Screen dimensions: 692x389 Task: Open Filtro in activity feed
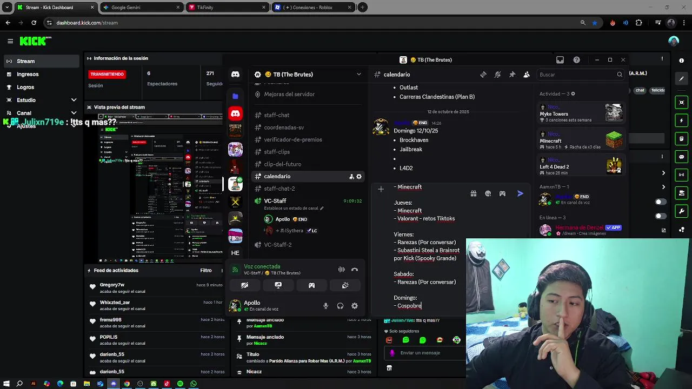click(206, 271)
